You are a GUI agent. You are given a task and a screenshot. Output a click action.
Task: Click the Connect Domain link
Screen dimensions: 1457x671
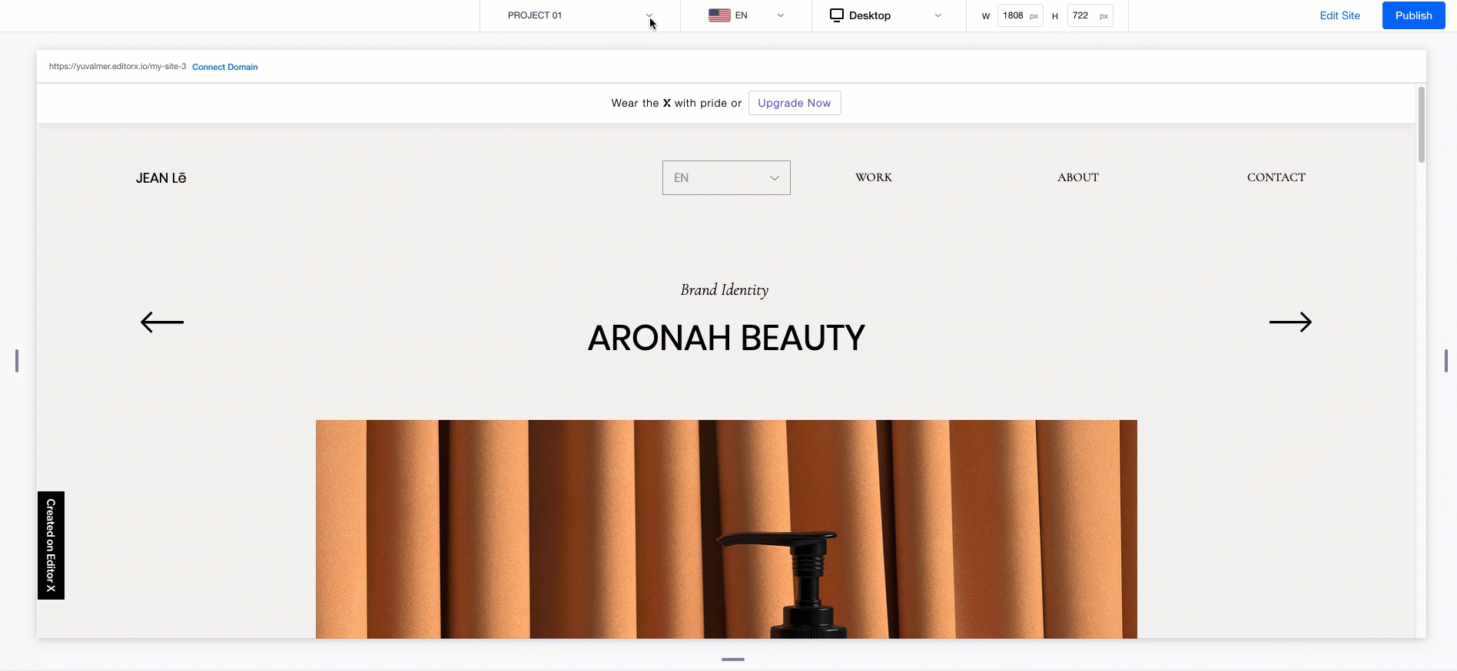click(x=225, y=67)
